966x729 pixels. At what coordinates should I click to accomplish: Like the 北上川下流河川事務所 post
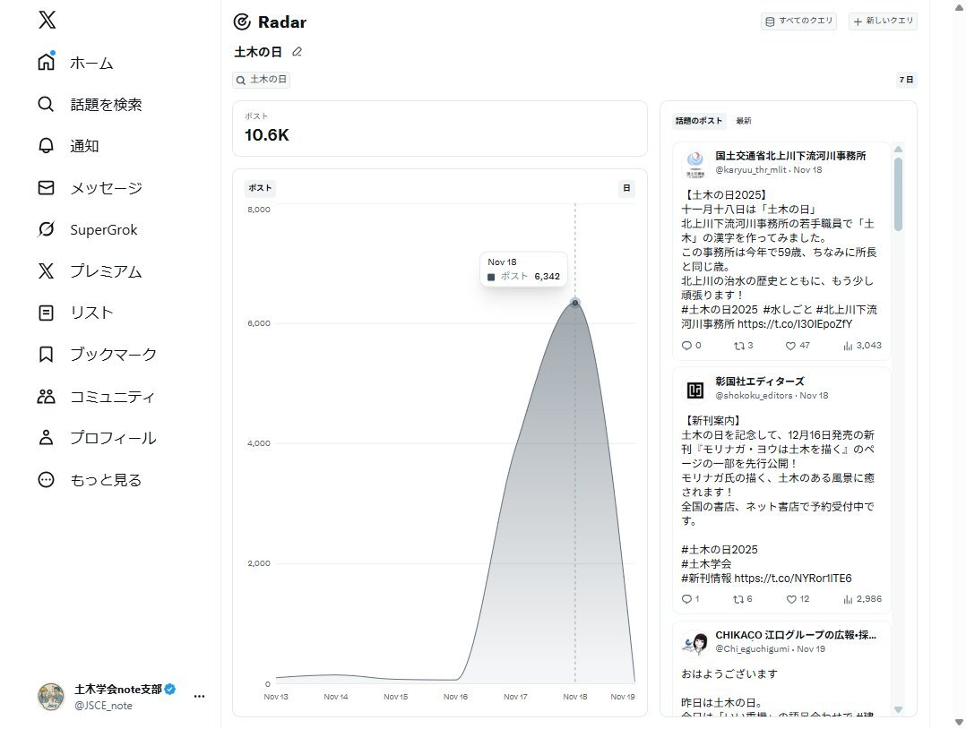(x=791, y=345)
